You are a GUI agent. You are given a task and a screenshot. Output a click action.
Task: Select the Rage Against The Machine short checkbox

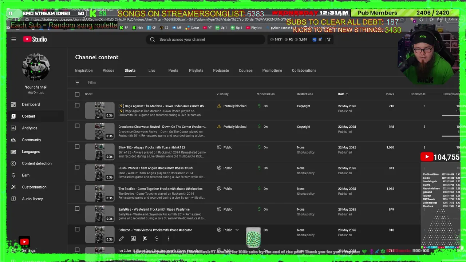click(77, 105)
